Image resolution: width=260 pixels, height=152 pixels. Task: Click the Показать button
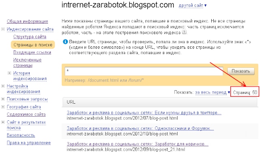241,71
